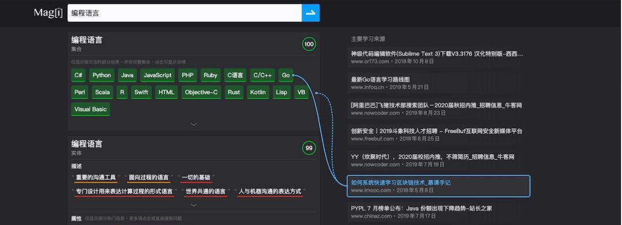
Task: Click the 属性 section label
Action: pyautogui.click(x=76, y=218)
